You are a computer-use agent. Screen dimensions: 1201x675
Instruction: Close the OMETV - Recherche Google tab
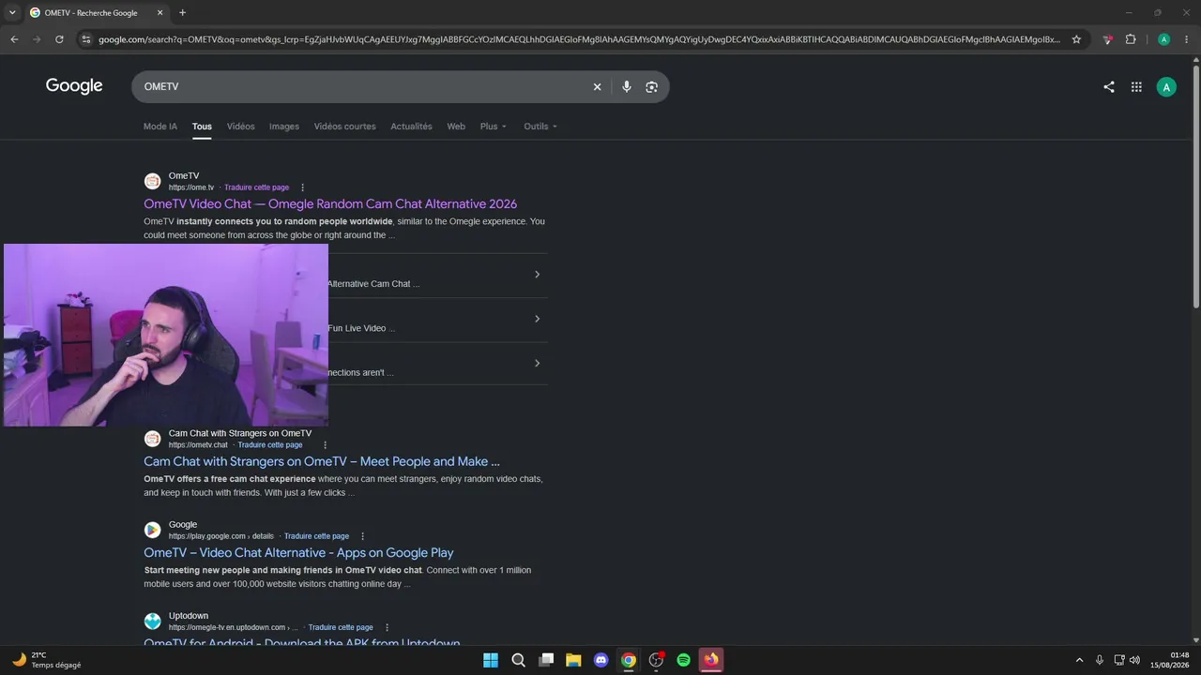click(160, 13)
